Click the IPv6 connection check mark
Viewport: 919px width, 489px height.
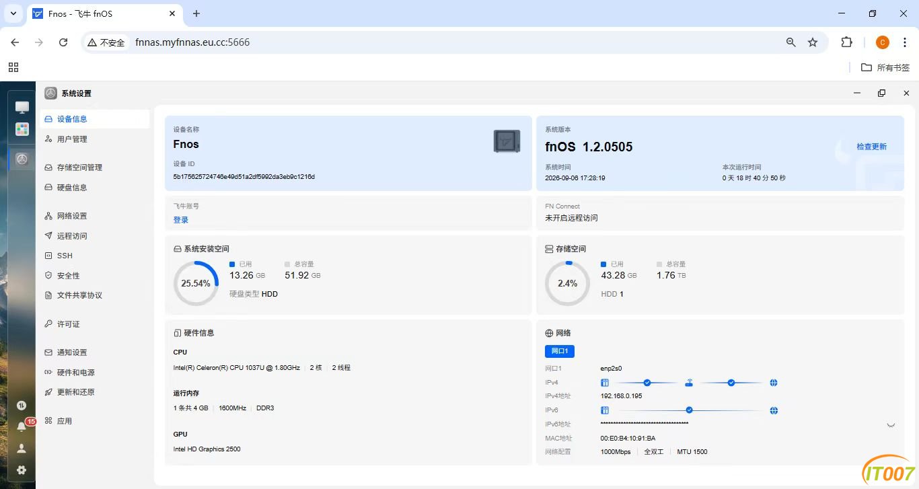point(689,410)
